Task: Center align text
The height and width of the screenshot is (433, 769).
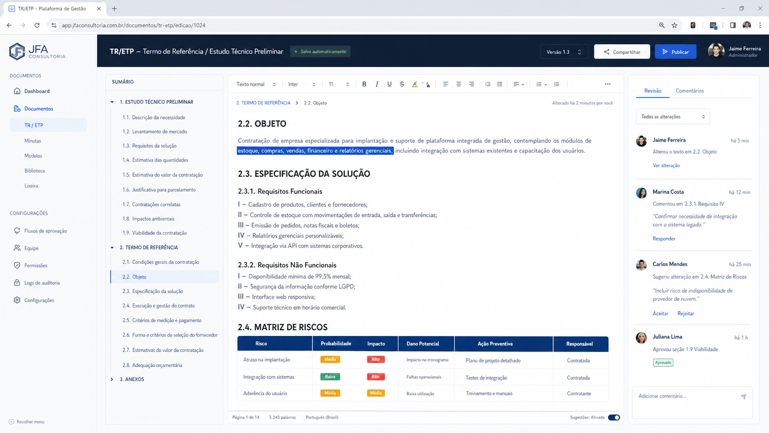Action: click(459, 84)
